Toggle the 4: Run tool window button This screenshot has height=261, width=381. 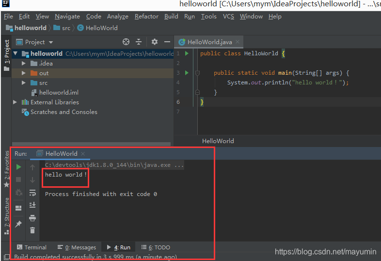pos(119,247)
